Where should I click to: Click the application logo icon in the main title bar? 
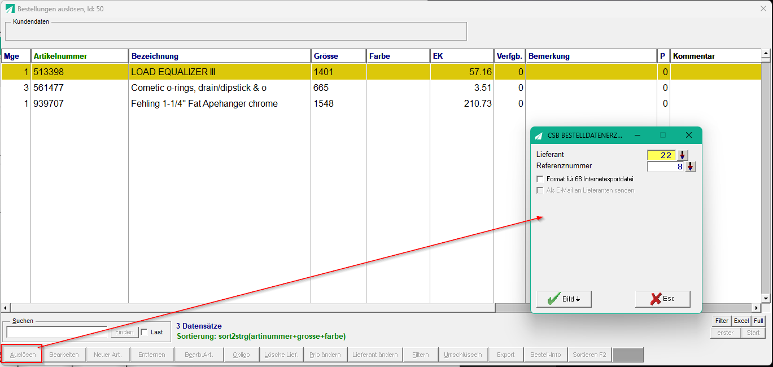click(x=10, y=9)
